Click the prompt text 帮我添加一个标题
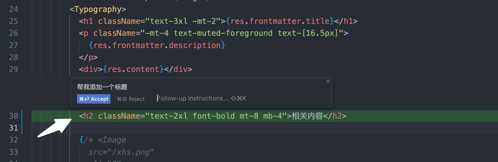 102,87
